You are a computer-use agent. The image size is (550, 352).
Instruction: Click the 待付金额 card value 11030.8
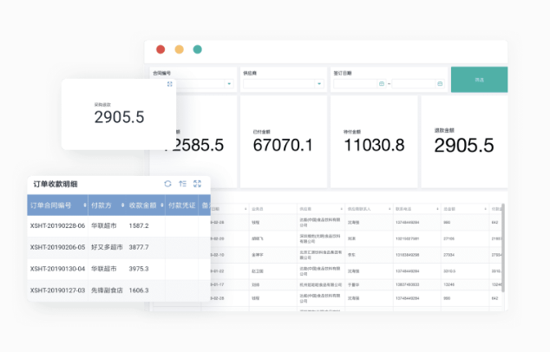click(x=374, y=145)
